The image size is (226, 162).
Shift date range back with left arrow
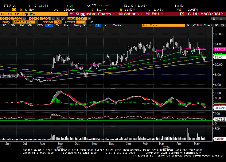[x=58, y=19]
